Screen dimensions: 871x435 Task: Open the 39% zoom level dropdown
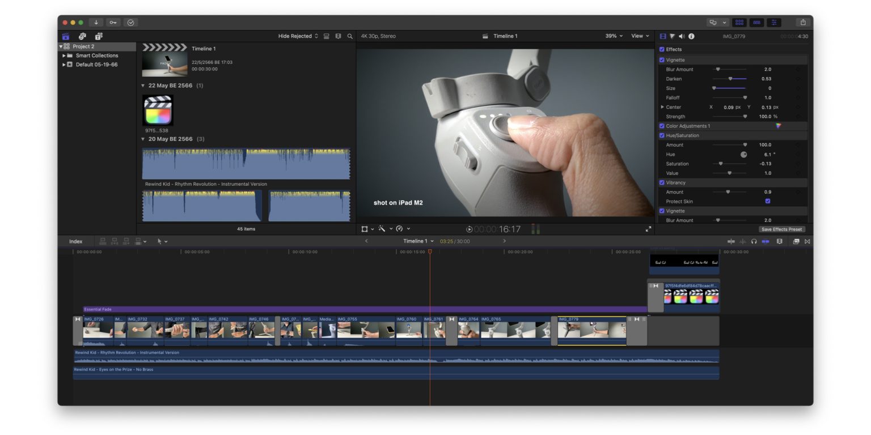614,36
